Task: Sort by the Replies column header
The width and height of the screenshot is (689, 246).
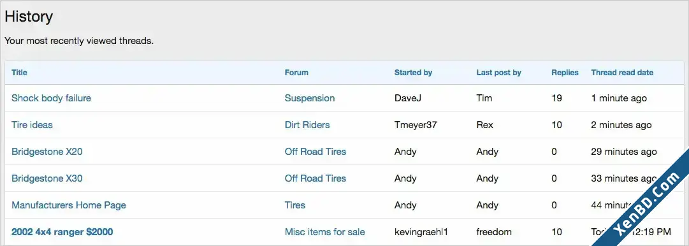Action: point(565,73)
